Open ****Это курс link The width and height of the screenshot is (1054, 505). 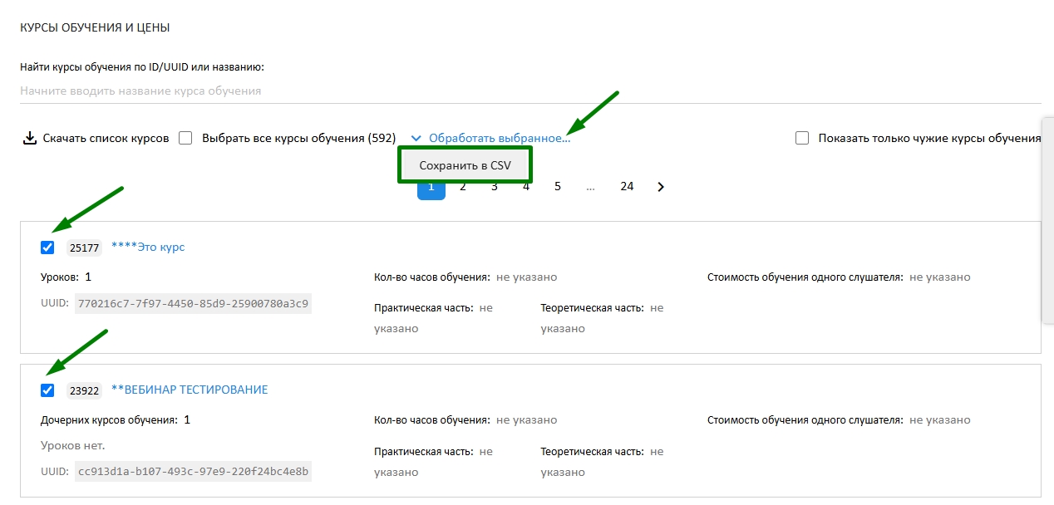pyautogui.click(x=148, y=248)
